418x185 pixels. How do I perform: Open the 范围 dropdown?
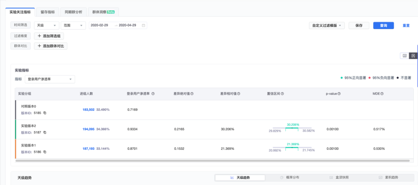coord(73,25)
